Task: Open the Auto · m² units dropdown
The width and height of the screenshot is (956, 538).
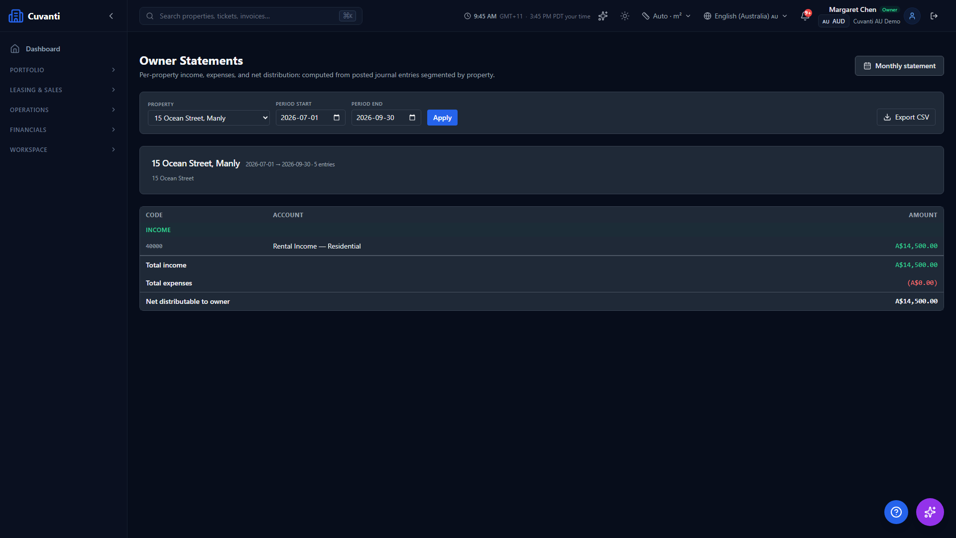Action: coord(666,16)
